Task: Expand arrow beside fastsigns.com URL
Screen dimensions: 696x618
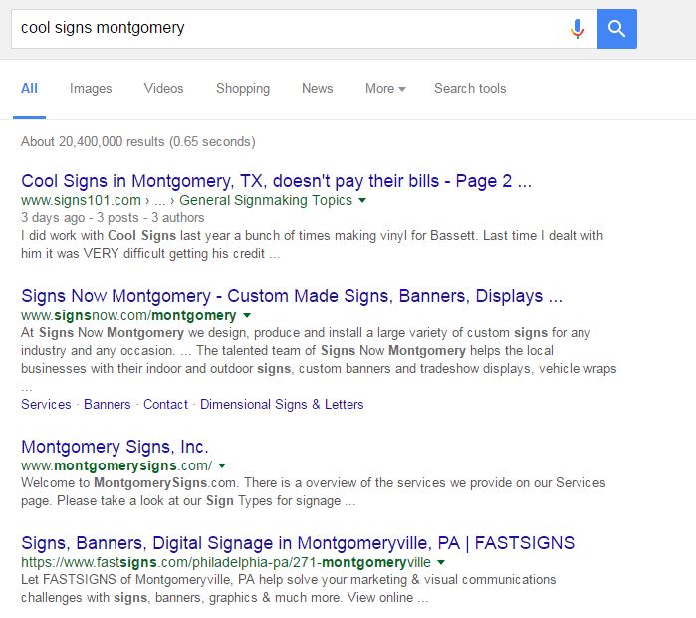Action: pyautogui.click(x=441, y=562)
